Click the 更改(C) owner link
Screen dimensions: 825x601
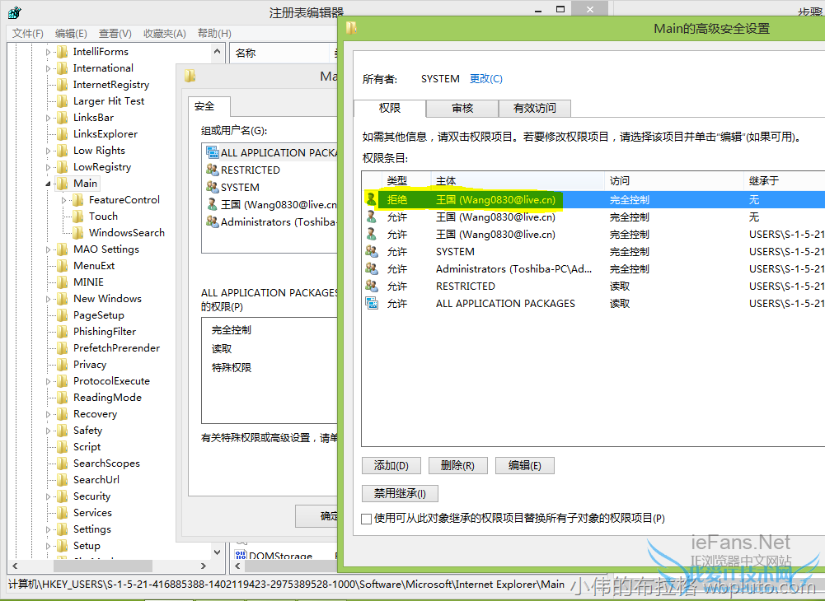(x=486, y=79)
